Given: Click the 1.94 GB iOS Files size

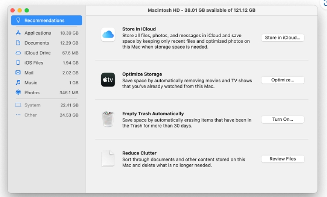Looking at the screenshot, I should tap(70, 63).
